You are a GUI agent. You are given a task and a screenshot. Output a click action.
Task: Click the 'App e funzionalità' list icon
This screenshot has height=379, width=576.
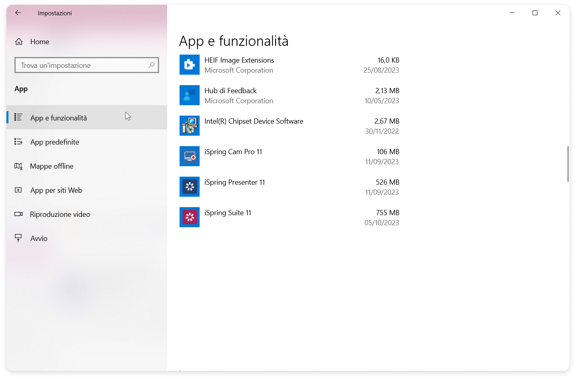coord(18,117)
